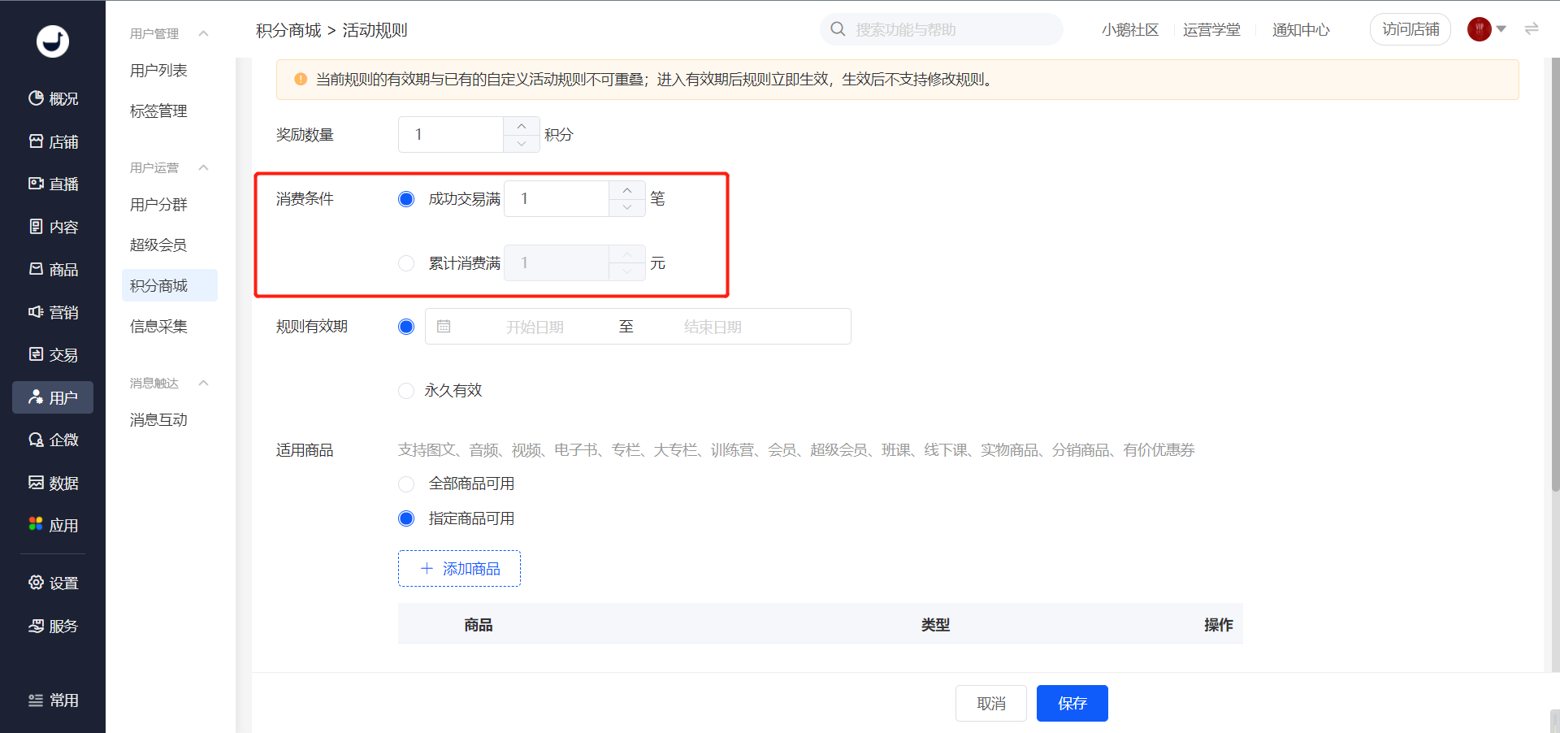This screenshot has width=1560, height=733.
Task: Open the 常用 frequently used menu
Action: (x=53, y=700)
